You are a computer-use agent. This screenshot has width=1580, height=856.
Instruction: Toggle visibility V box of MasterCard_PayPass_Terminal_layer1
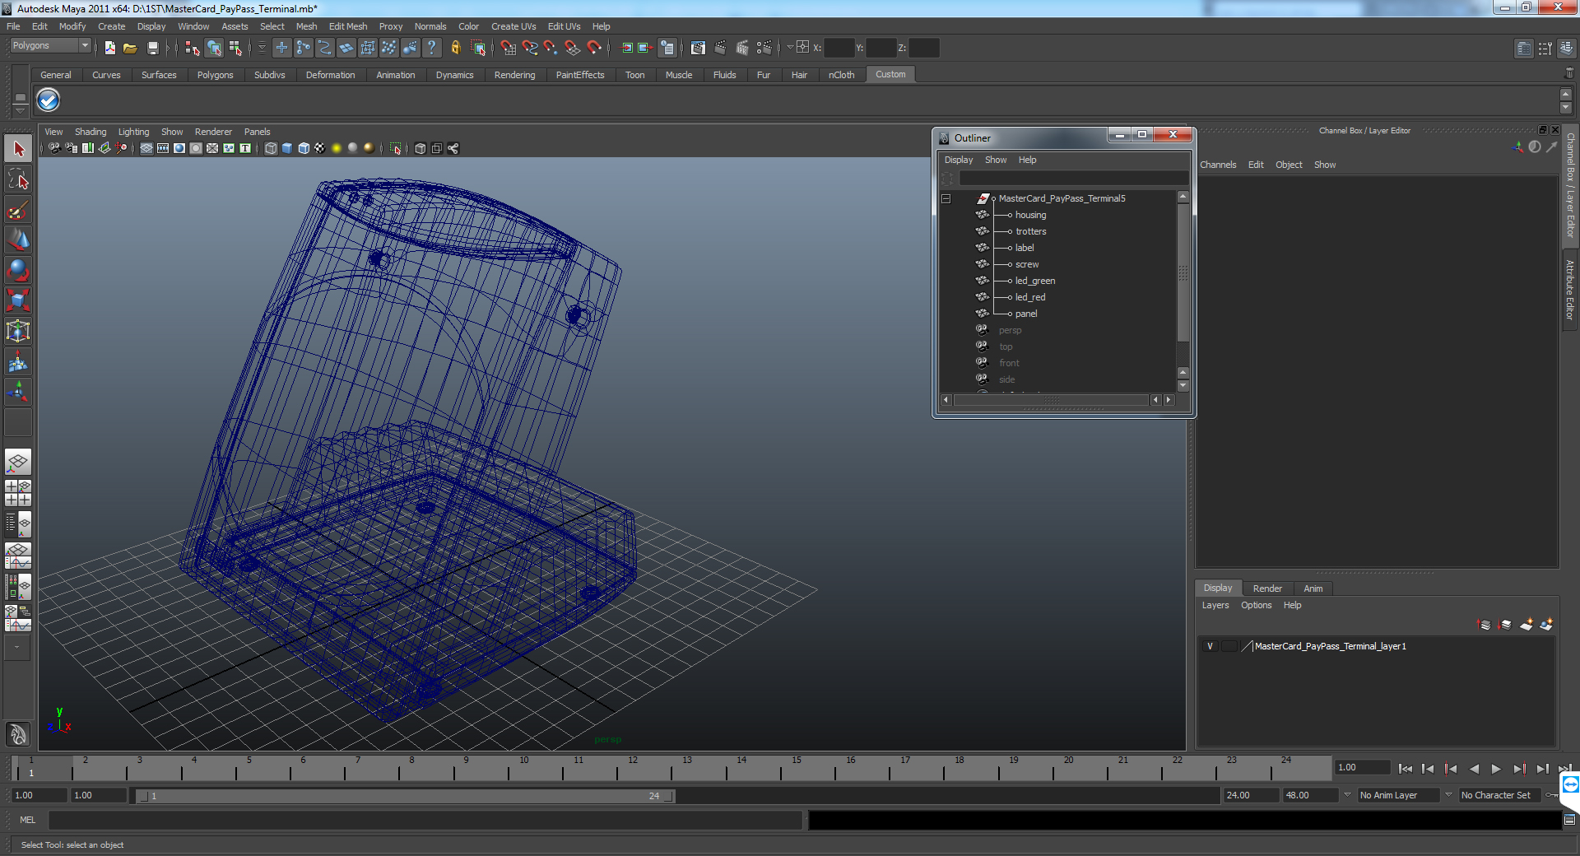[1210, 646]
